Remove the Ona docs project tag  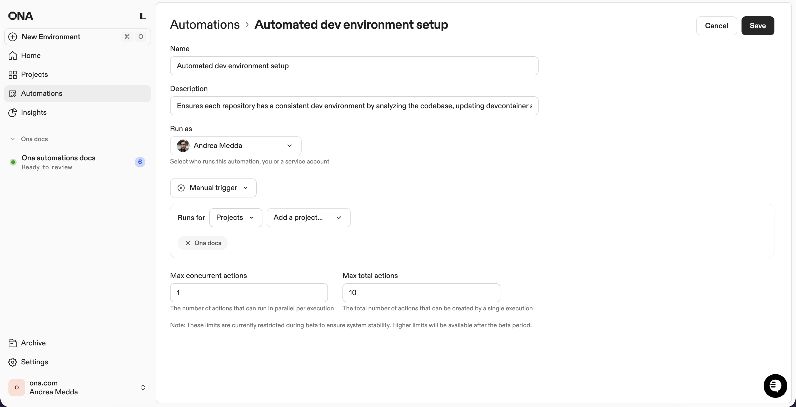tap(188, 243)
